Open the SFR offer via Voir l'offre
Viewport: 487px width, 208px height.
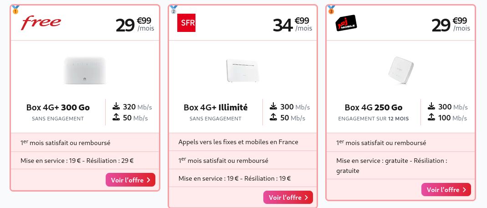click(288, 198)
